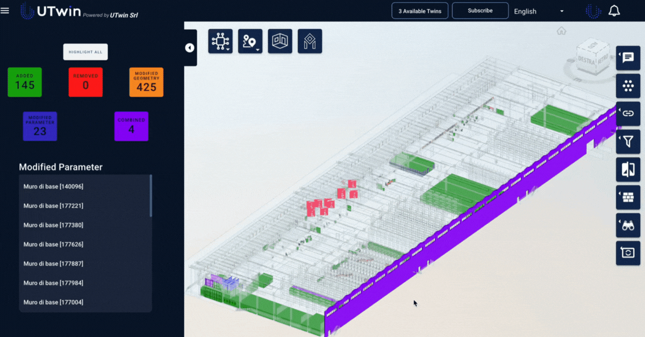645x337 pixels.
Task: Click the 3D box view toolbar icon
Action: coord(279,41)
